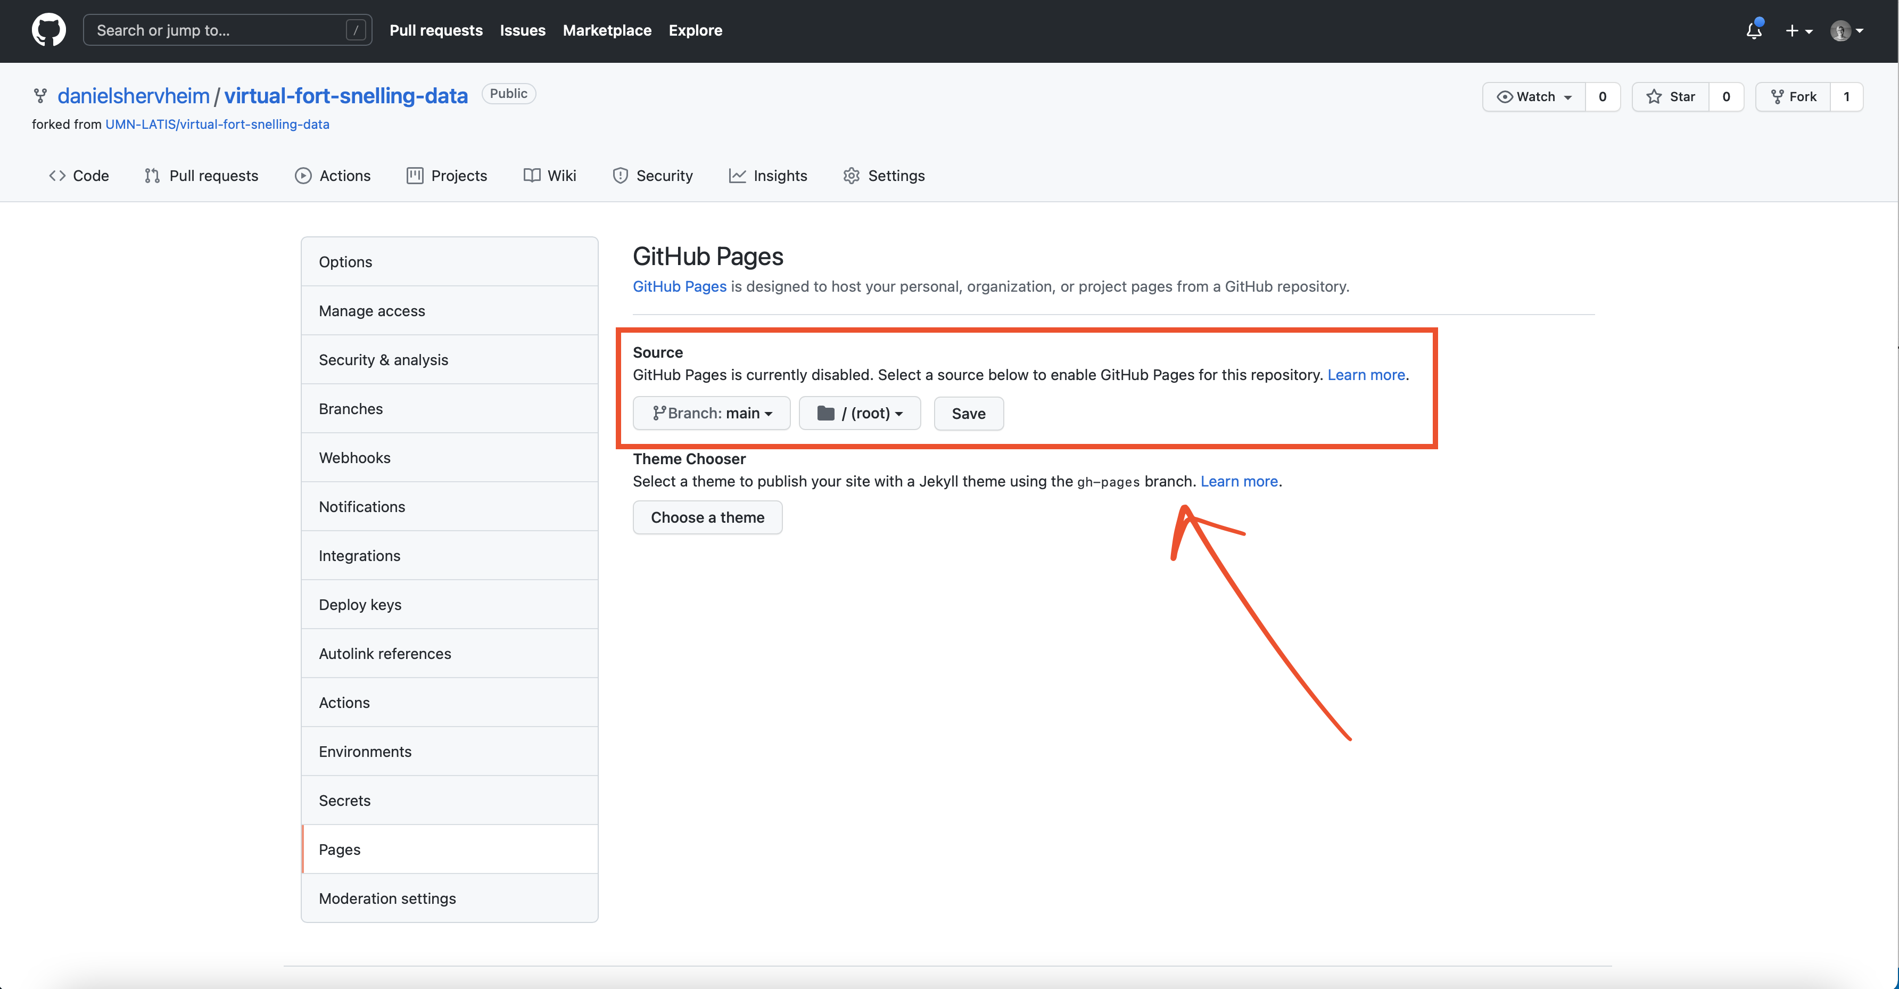Save the Pages source settings
The width and height of the screenshot is (1899, 989).
(x=969, y=413)
